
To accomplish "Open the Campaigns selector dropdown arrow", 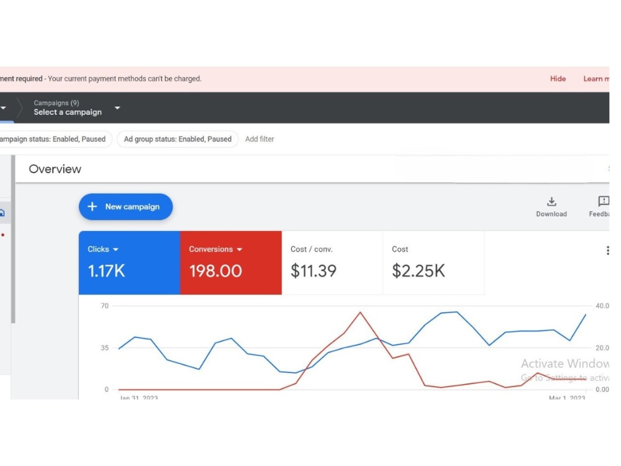I will (117, 107).
